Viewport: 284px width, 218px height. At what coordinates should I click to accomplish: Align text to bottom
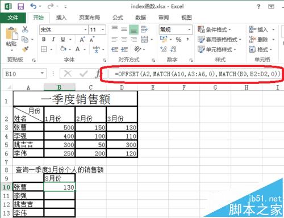(133, 30)
